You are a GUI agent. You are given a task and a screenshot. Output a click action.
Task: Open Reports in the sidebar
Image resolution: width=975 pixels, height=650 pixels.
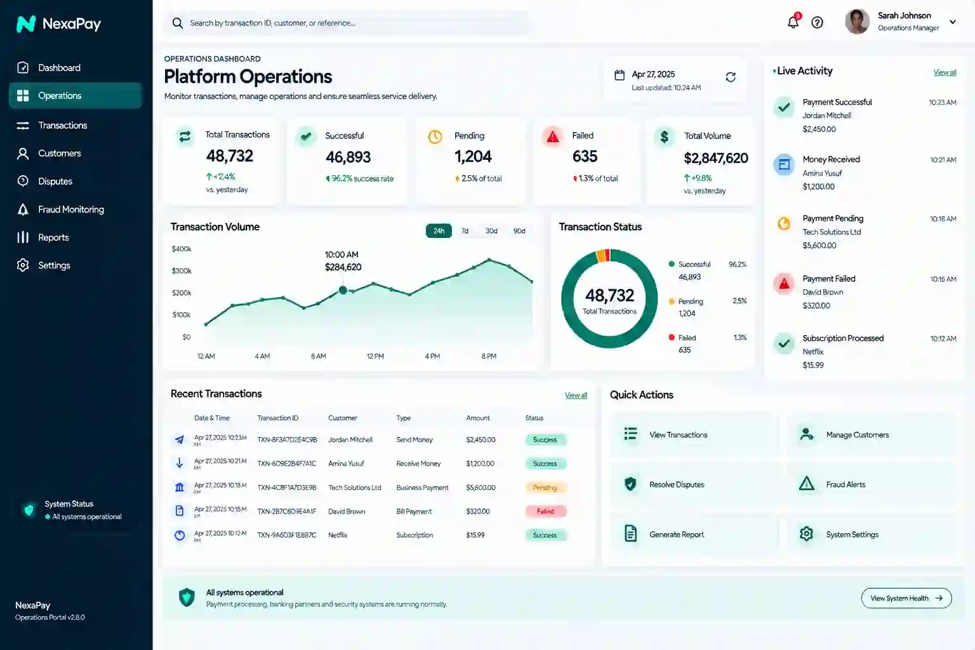tap(76, 237)
